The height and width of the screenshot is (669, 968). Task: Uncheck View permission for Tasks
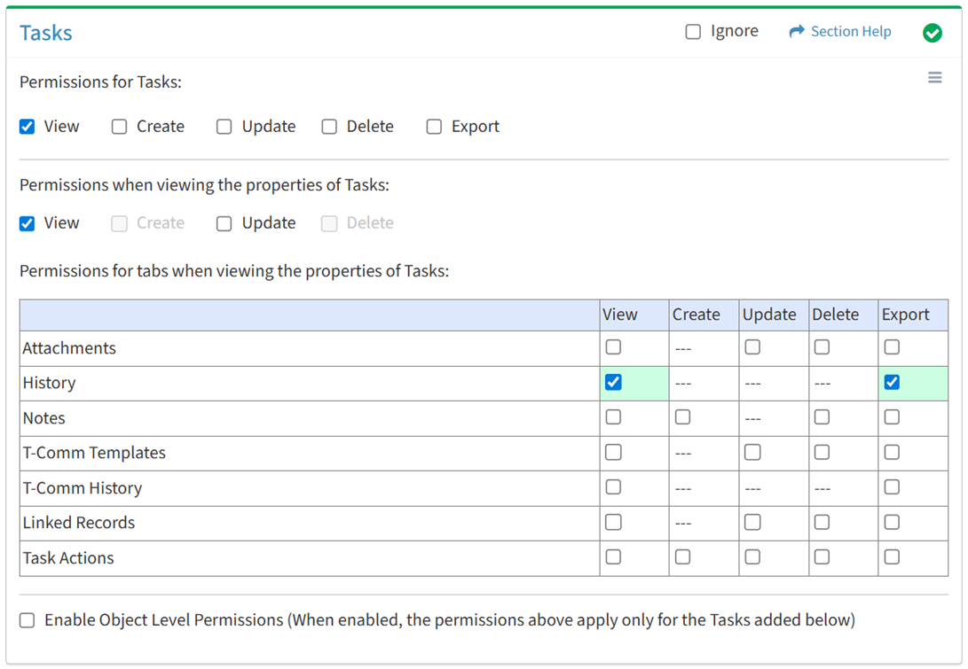28,127
